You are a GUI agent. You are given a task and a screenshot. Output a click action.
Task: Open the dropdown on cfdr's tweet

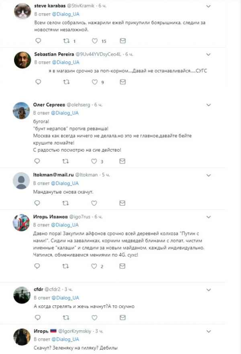[208, 289]
